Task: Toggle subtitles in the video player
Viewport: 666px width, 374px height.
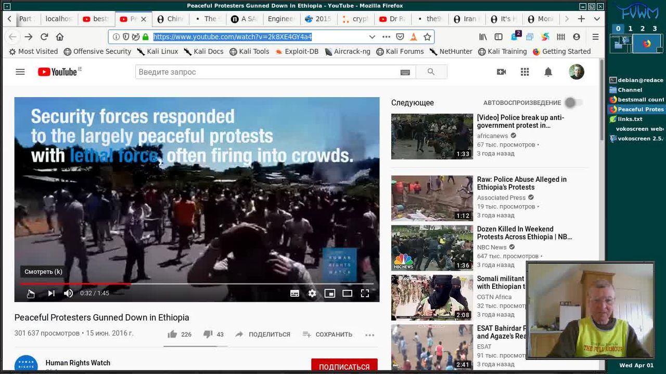Action: 294,293
